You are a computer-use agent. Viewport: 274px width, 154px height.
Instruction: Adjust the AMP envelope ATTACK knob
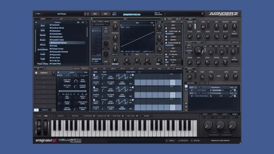point(190,36)
